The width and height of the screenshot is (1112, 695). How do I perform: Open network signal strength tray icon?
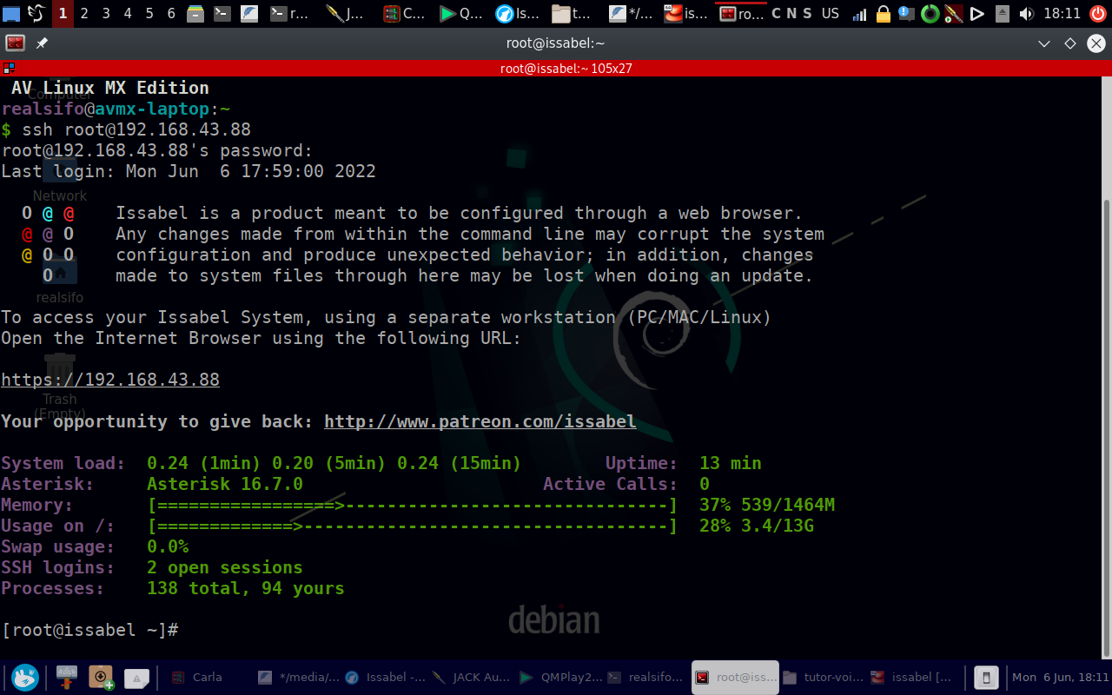[x=859, y=14]
